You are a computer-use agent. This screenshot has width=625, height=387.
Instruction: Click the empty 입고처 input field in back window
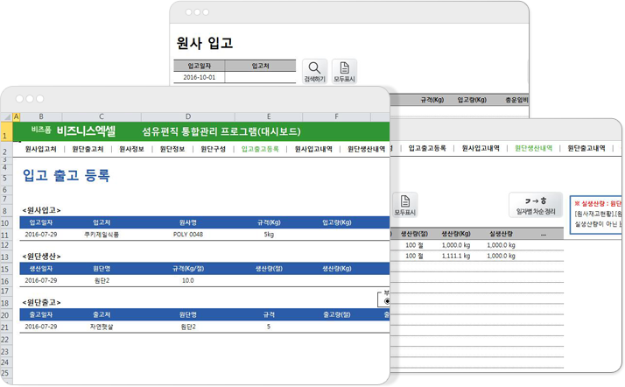tap(260, 77)
